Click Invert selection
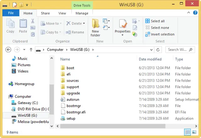This screenshot has width=201, height=138. tap(160, 34)
